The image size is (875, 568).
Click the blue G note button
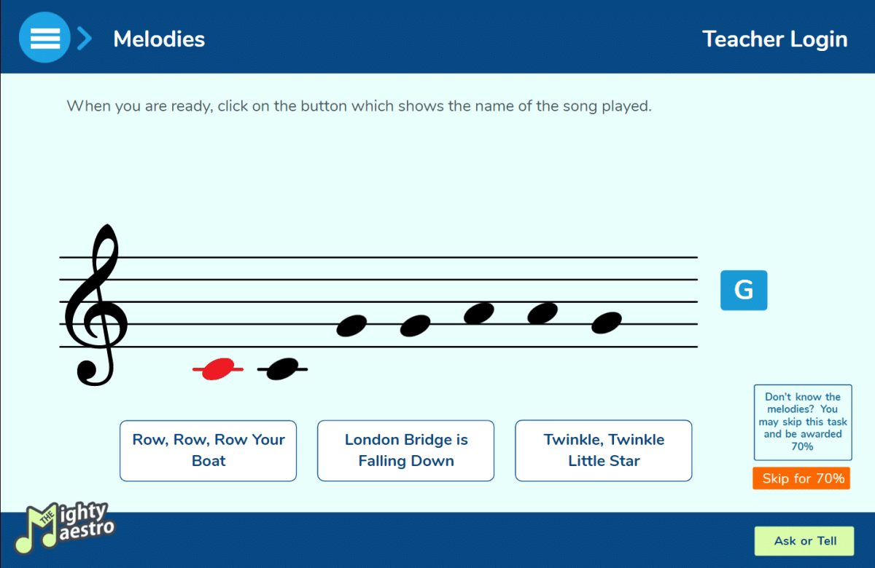pos(744,291)
